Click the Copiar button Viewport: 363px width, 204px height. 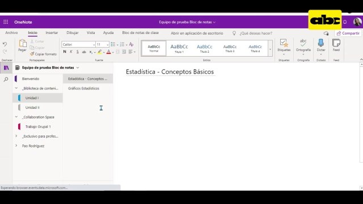click(37, 48)
